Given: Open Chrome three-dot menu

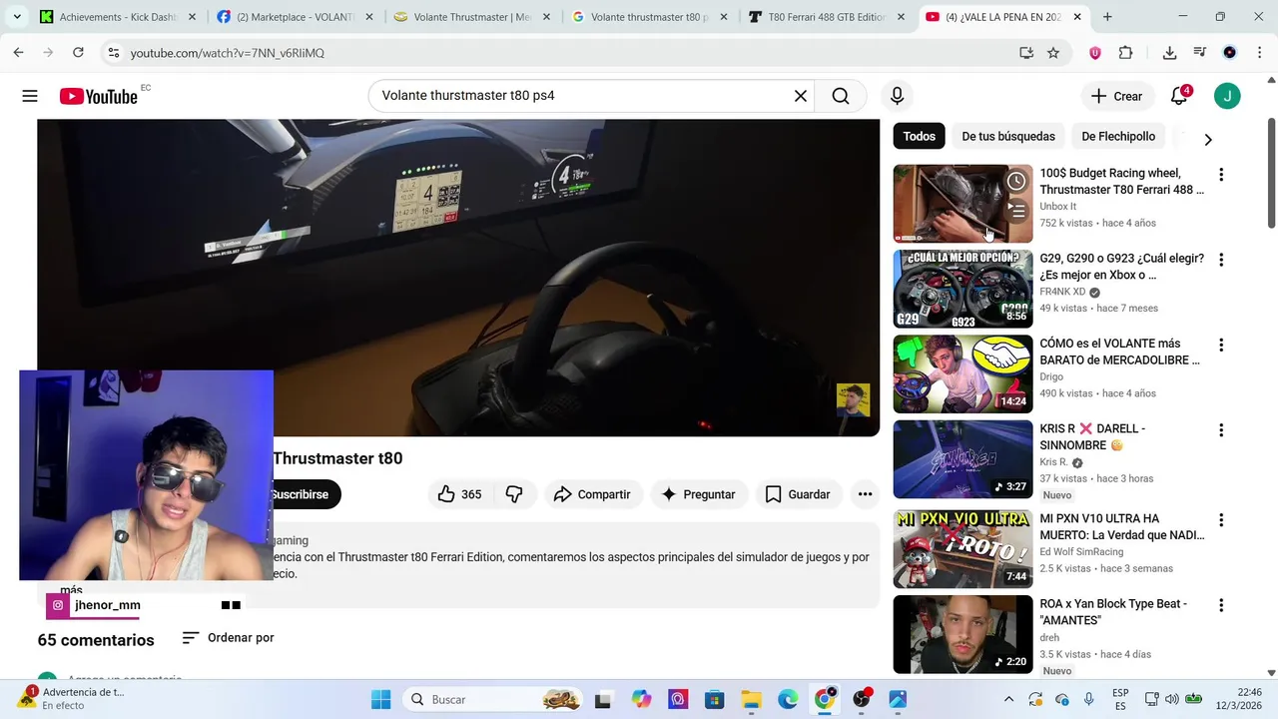Looking at the screenshot, I should point(1258,53).
